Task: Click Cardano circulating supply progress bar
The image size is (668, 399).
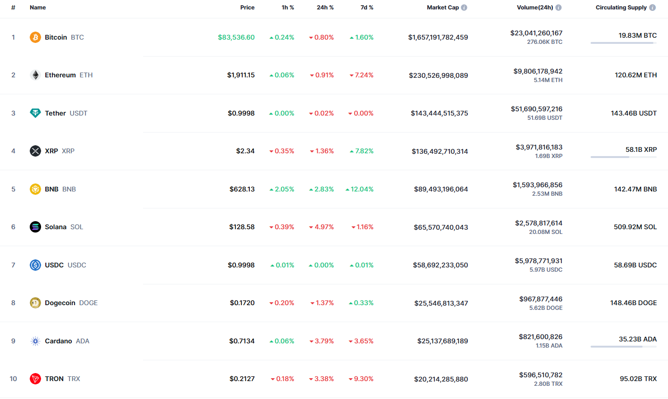Action: coord(624,347)
